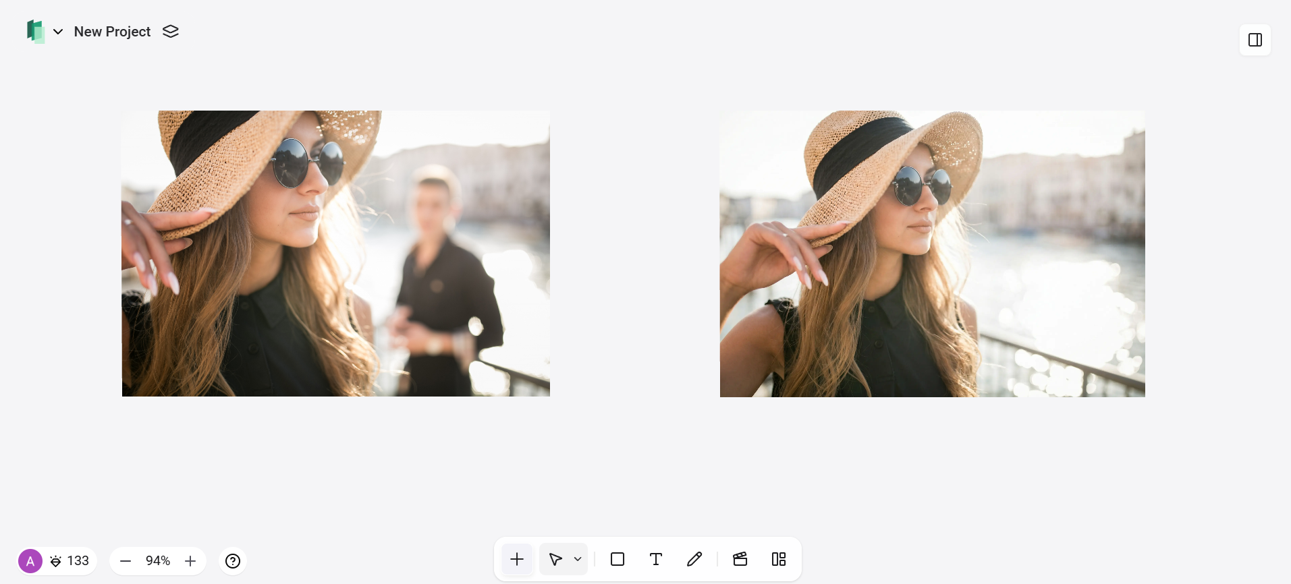This screenshot has height=584, width=1291.
Task: Open the layers stack icon
Action: point(171,32)
